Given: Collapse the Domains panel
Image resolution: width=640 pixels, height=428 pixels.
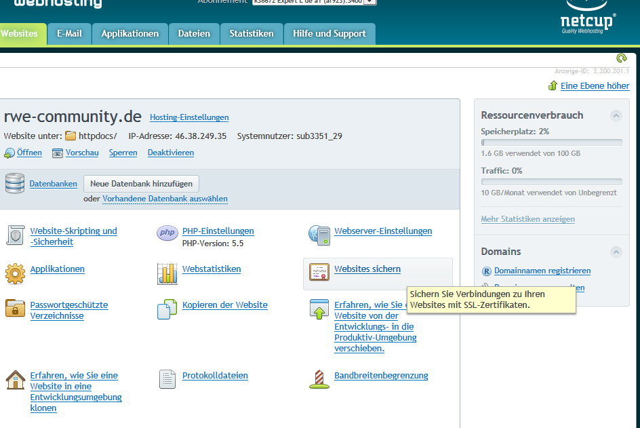Looking at the screenshot, I should [x=616, y=252].
